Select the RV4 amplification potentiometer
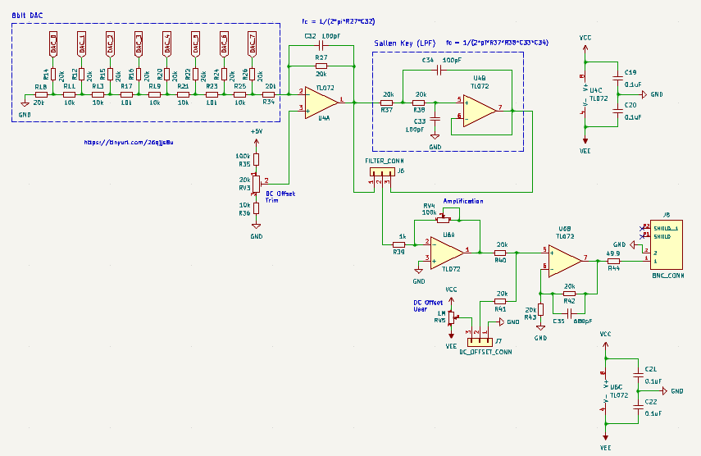The height and width of the screenshot is (456, 701). pyautogui.click(x=444, y=218)
